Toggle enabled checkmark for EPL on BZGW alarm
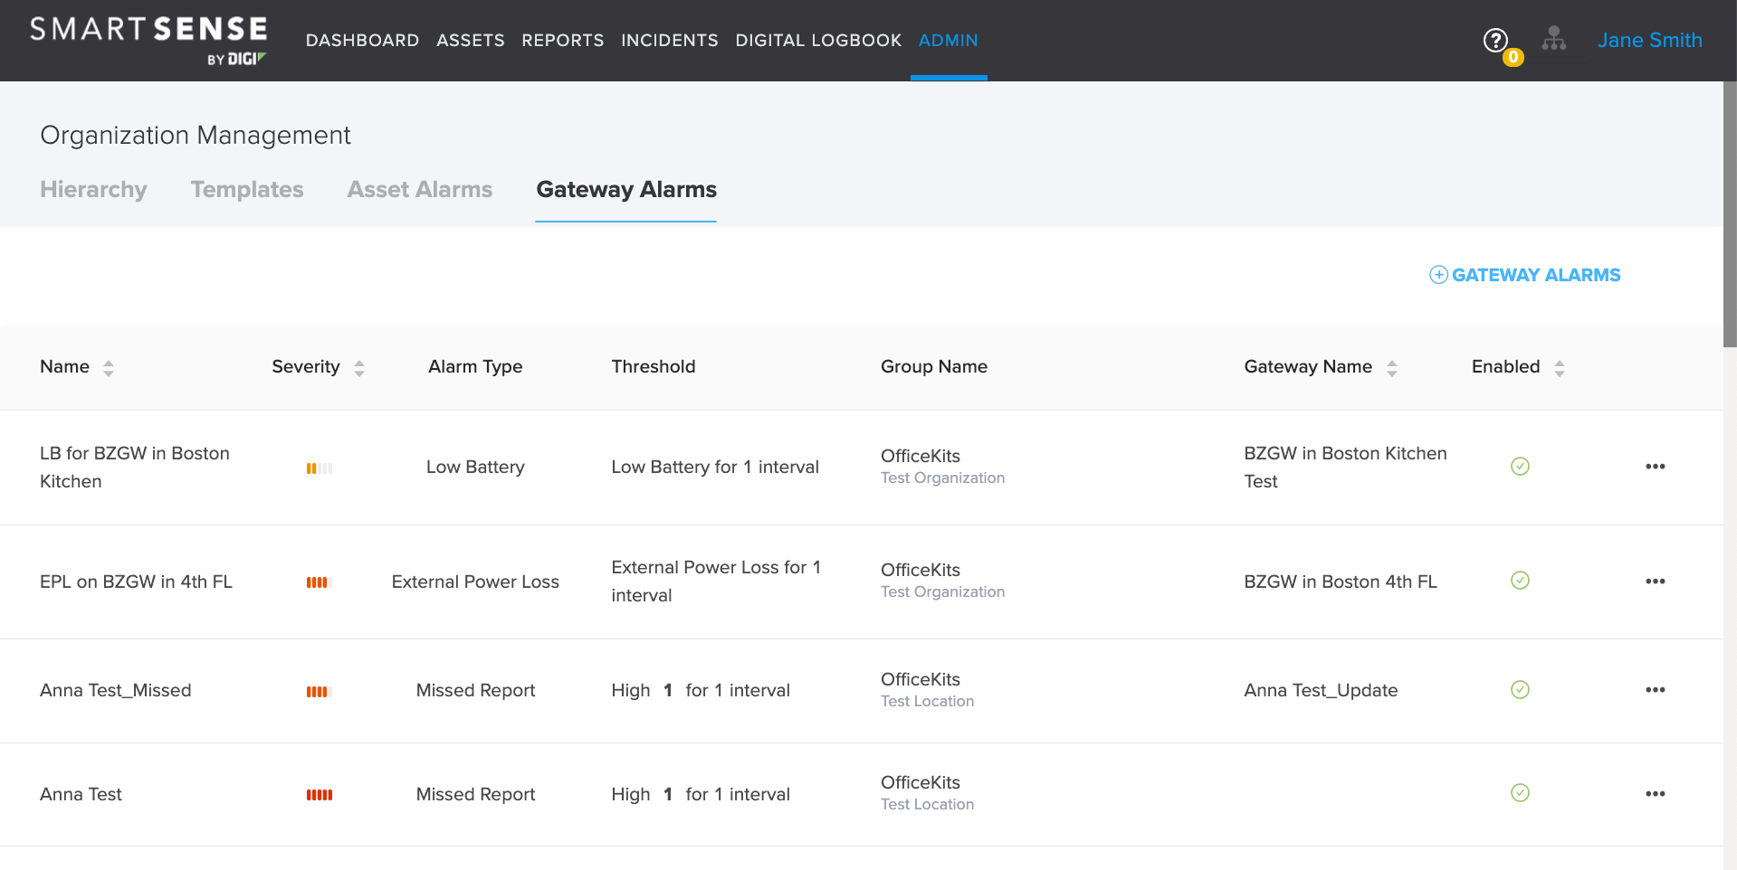The height and width of the screenshot is (870, 1737). coord(1520,581)
